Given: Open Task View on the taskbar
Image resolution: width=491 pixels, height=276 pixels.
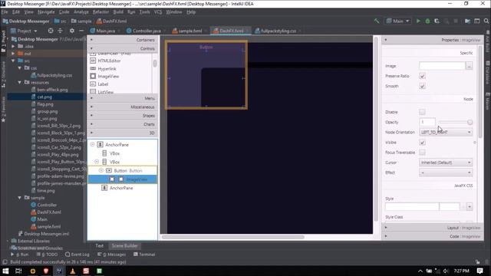Looking at the screenshot, I should 18,271.
